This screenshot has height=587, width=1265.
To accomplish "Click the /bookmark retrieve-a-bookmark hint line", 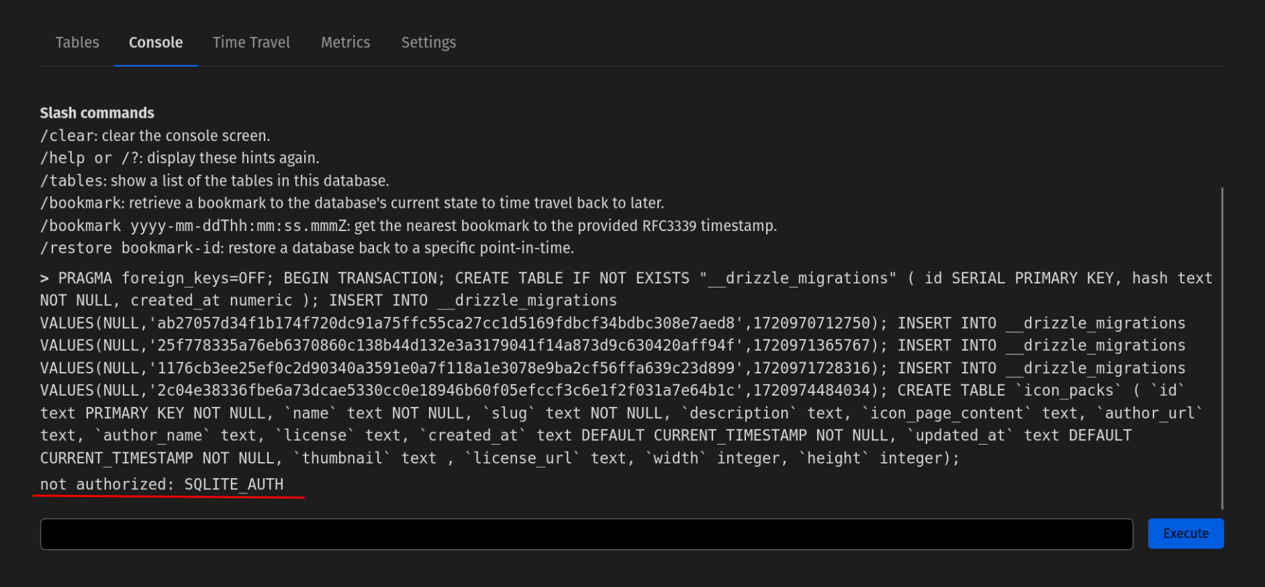I will (x=352, y=203).
